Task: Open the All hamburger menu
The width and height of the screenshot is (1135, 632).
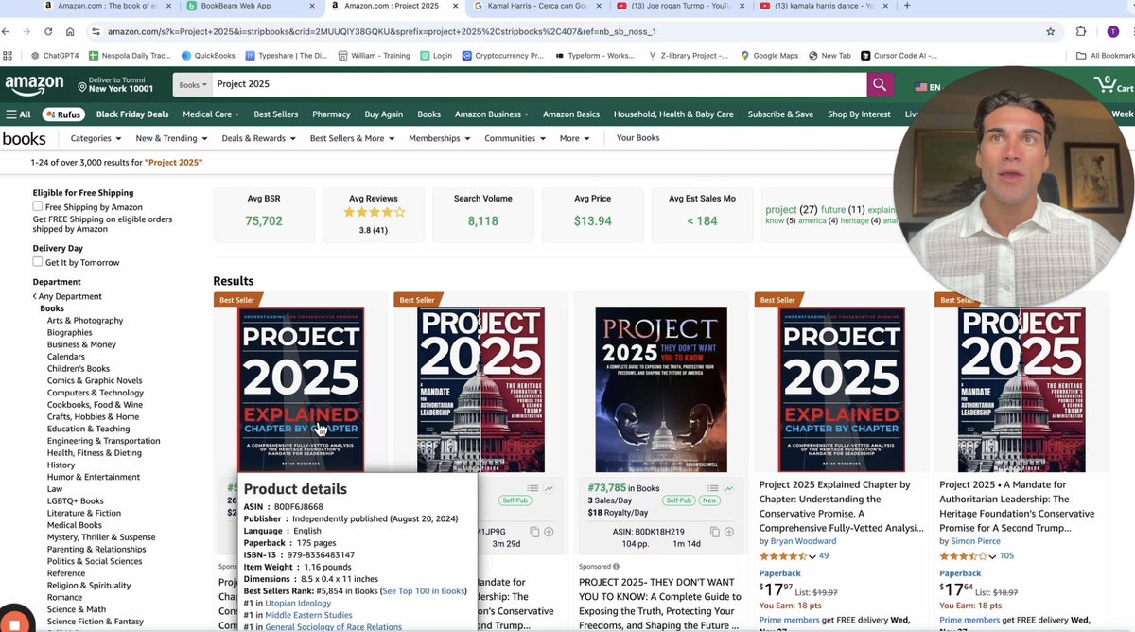Action: pos(18,114)
